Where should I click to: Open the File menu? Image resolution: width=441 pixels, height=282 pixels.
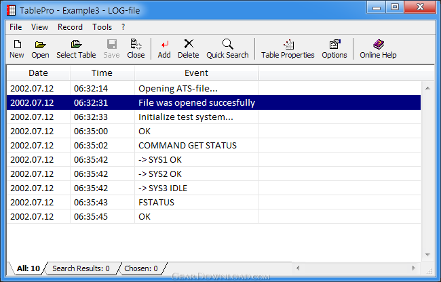(16, 27)
